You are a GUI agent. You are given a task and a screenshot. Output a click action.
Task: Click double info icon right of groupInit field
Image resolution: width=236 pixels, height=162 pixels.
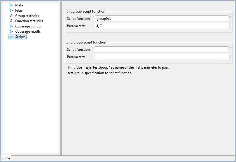click(230, 17)
